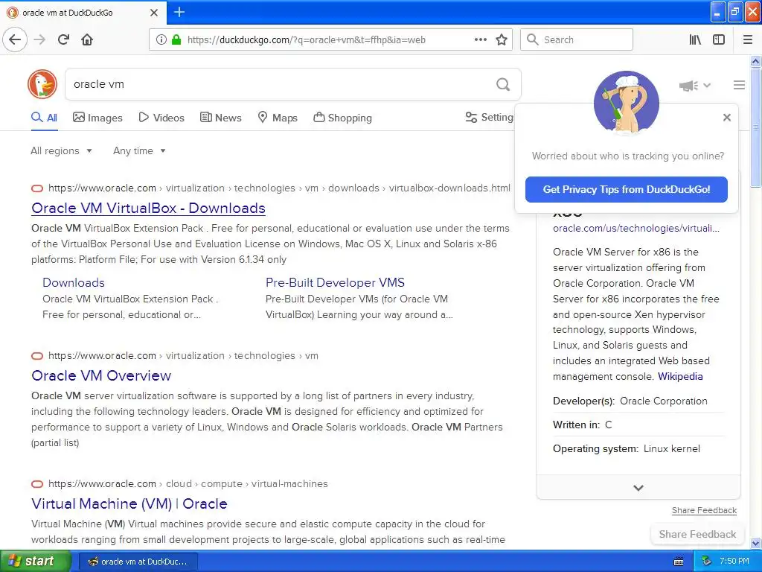Click the vertical scrollbar thumb

pyautogui.click(x=755, y=127)
